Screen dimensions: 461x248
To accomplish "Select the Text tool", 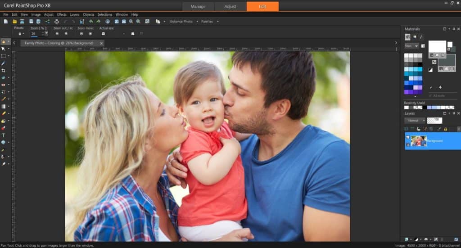I will click(3, 135).
